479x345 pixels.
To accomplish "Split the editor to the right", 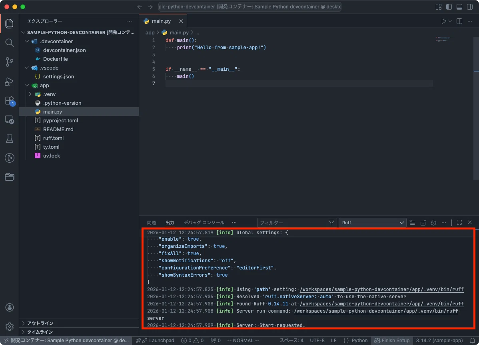I will tap(459, 21).
